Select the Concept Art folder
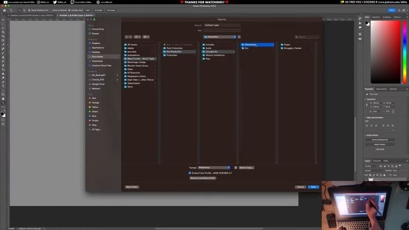 (219, 52)
